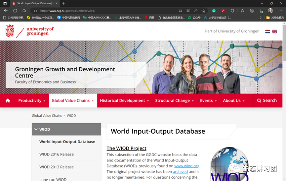Open the collections icon
This screenshot has height=181, width=286.
click(x=252, y=11)
